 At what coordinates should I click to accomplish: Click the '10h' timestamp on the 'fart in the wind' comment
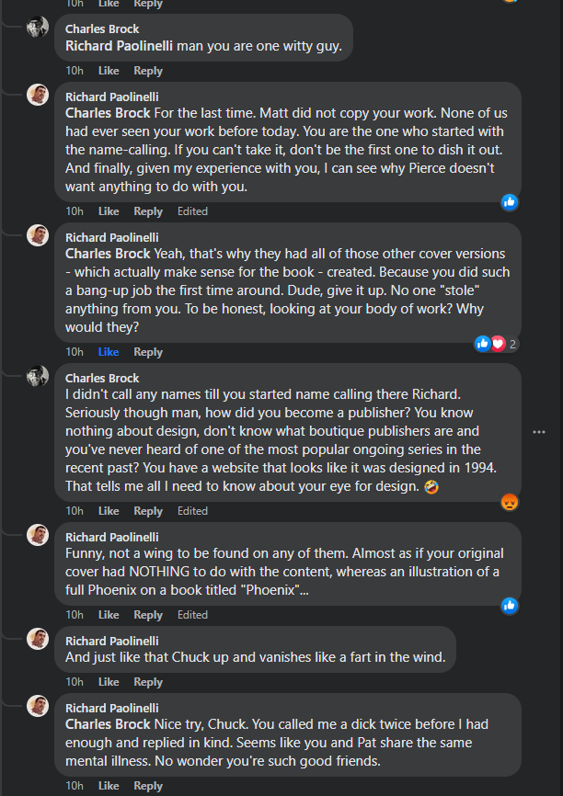tap(75, 682)
